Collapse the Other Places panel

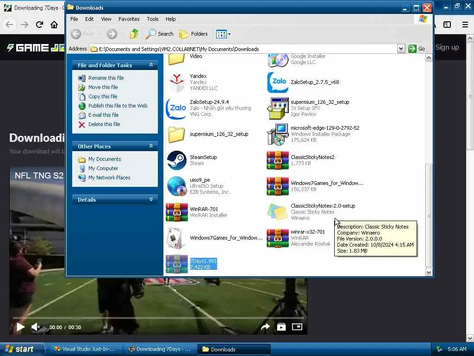click(x=151, y=146)
